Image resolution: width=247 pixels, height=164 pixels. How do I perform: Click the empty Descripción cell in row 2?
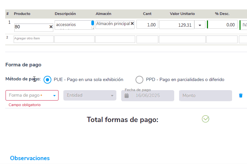coord(74,39)
